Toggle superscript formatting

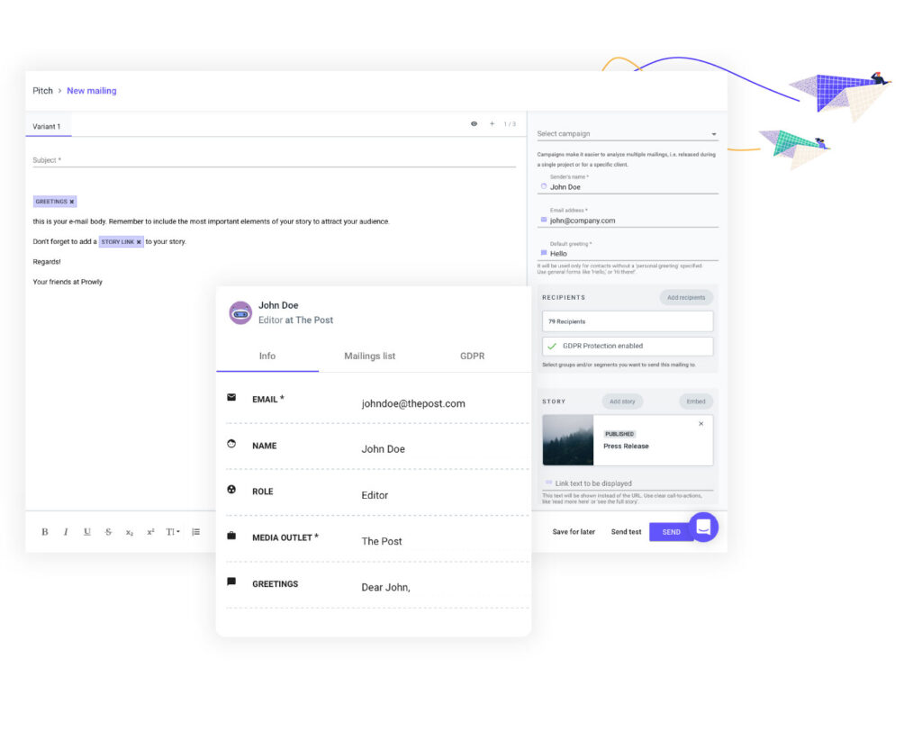(150, 532)
